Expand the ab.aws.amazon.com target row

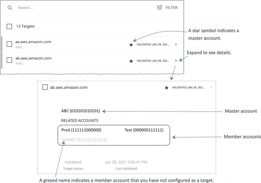[176, 60]
